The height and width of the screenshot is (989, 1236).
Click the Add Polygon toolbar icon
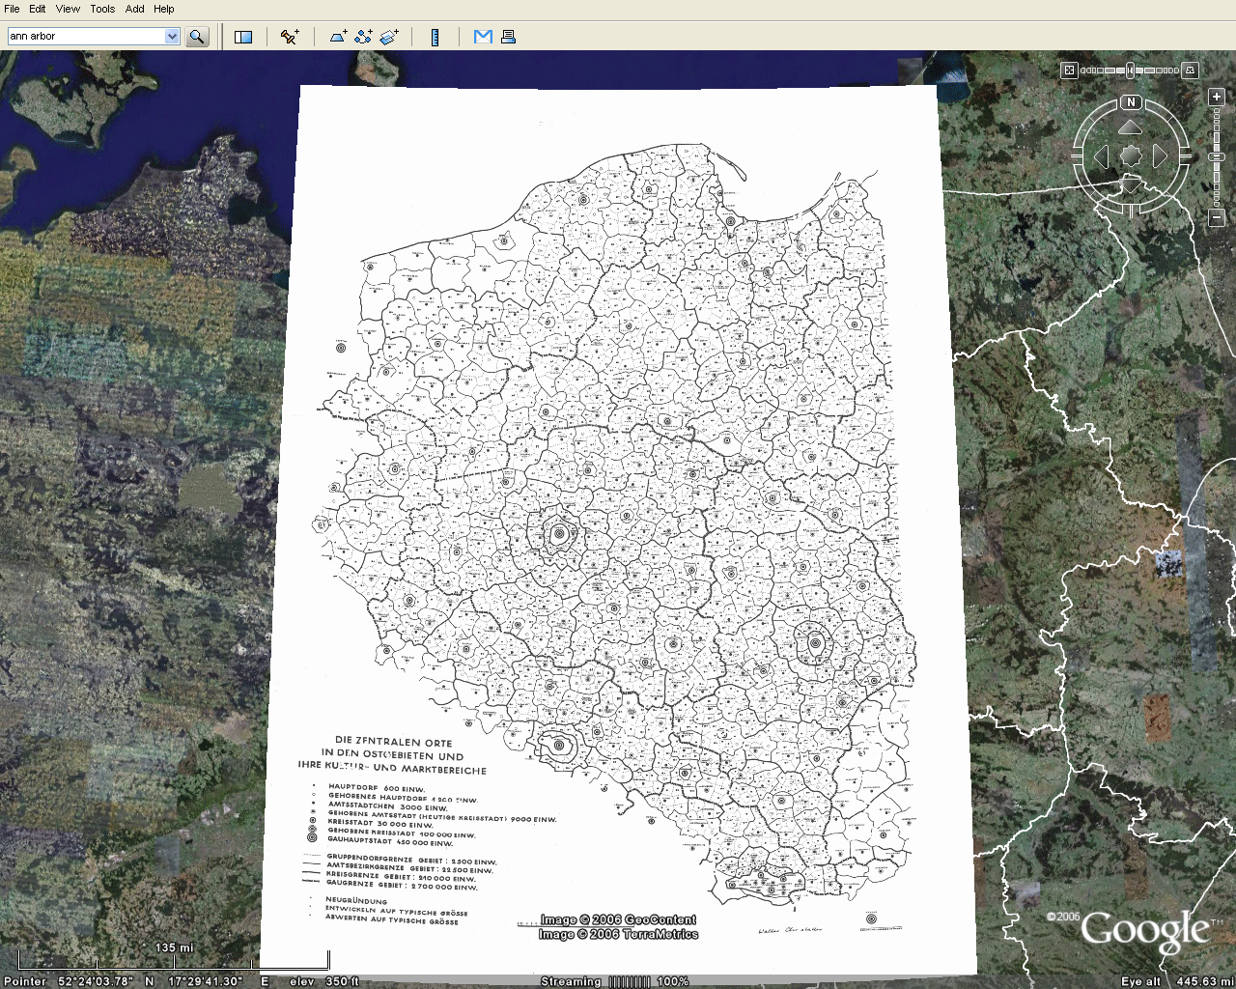[x=338, y=37]
